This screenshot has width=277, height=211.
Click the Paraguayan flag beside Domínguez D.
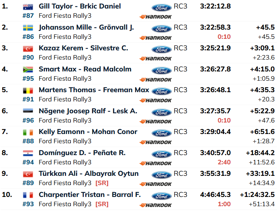pos(28,153)
